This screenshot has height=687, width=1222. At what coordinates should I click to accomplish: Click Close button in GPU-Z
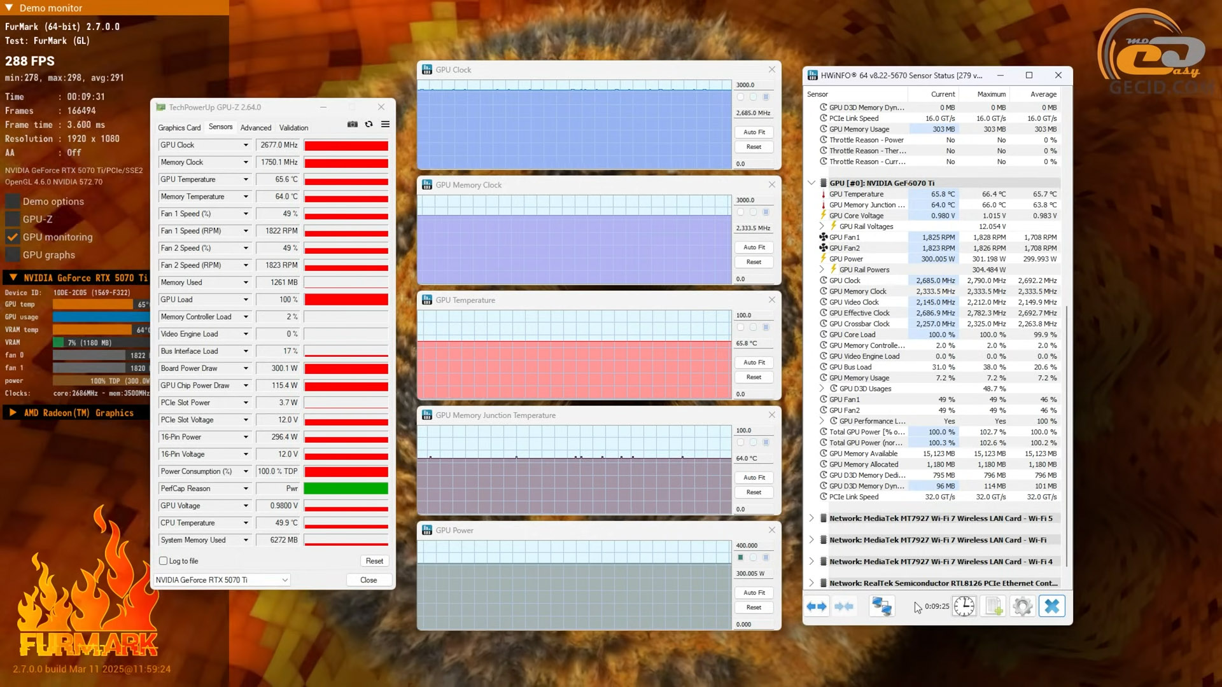tap(369, 580)
